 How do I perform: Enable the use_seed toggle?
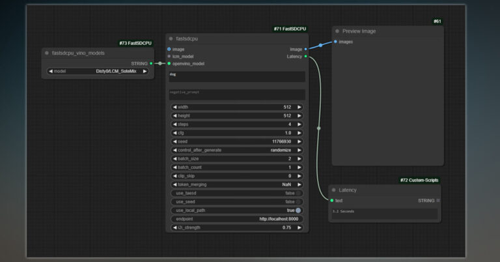click(298, 201)
